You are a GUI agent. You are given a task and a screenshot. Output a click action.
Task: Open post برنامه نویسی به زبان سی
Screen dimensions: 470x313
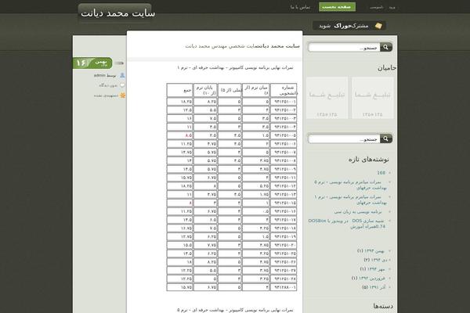pyautogui.click(x=358, y=212)
